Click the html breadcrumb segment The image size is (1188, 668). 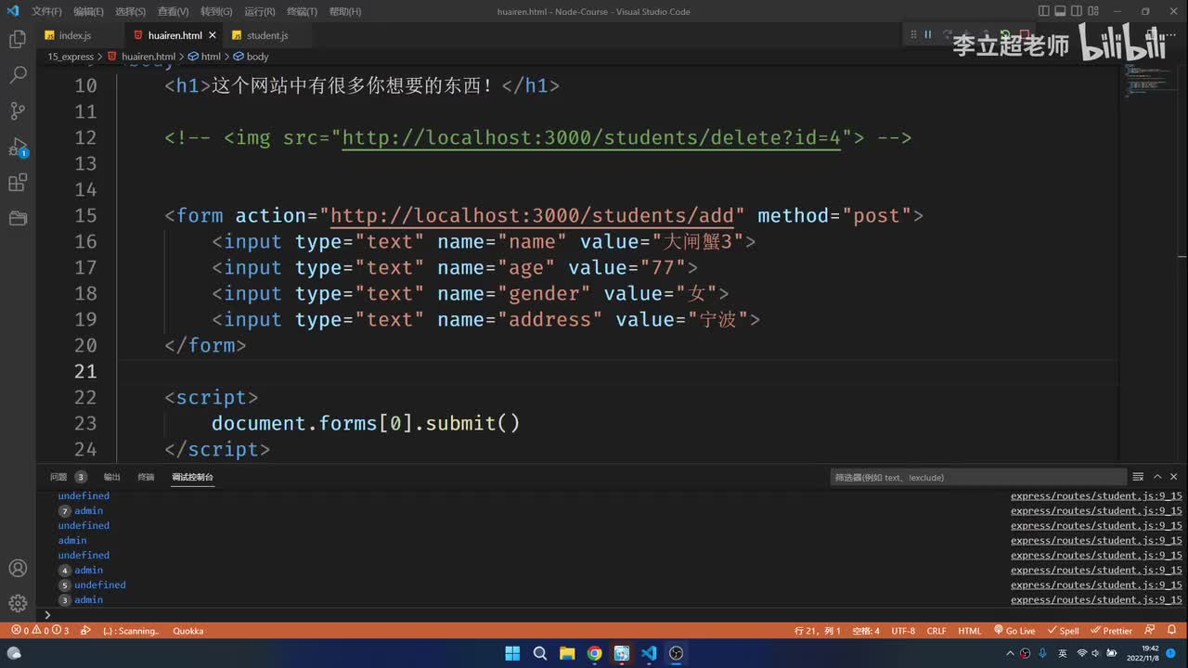click(204, 57)
